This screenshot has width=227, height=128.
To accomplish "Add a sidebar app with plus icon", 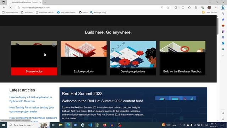I will pos(223,55).
